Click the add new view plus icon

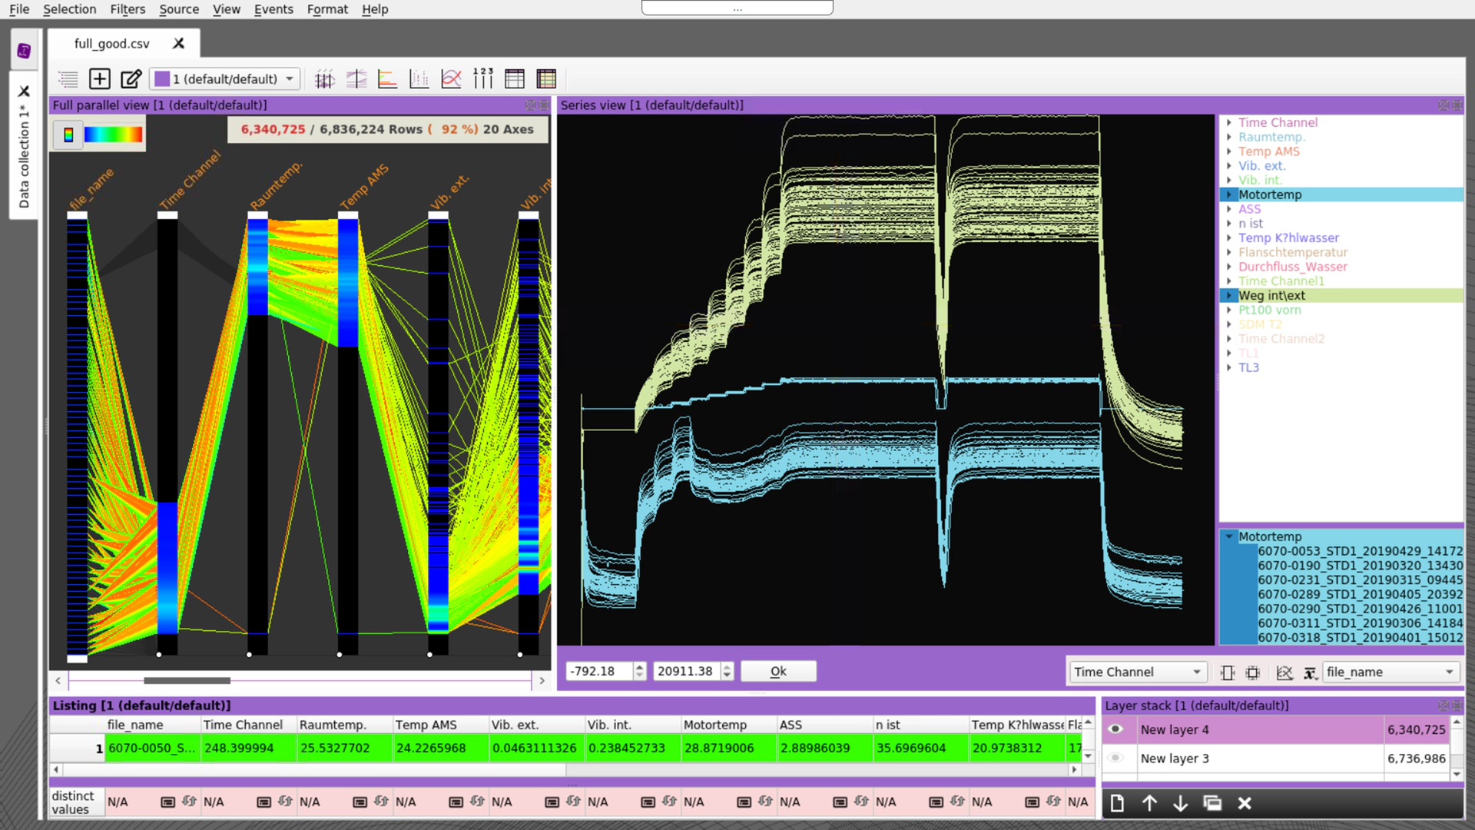click(x=100, y=79)
